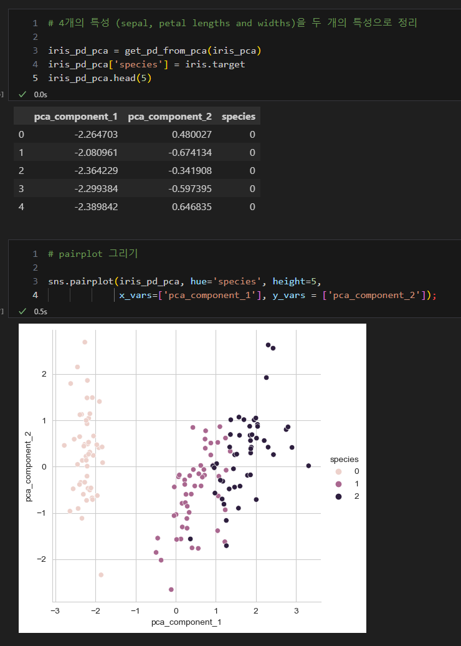Select the cell value -2.264703

tap(97, 134)
